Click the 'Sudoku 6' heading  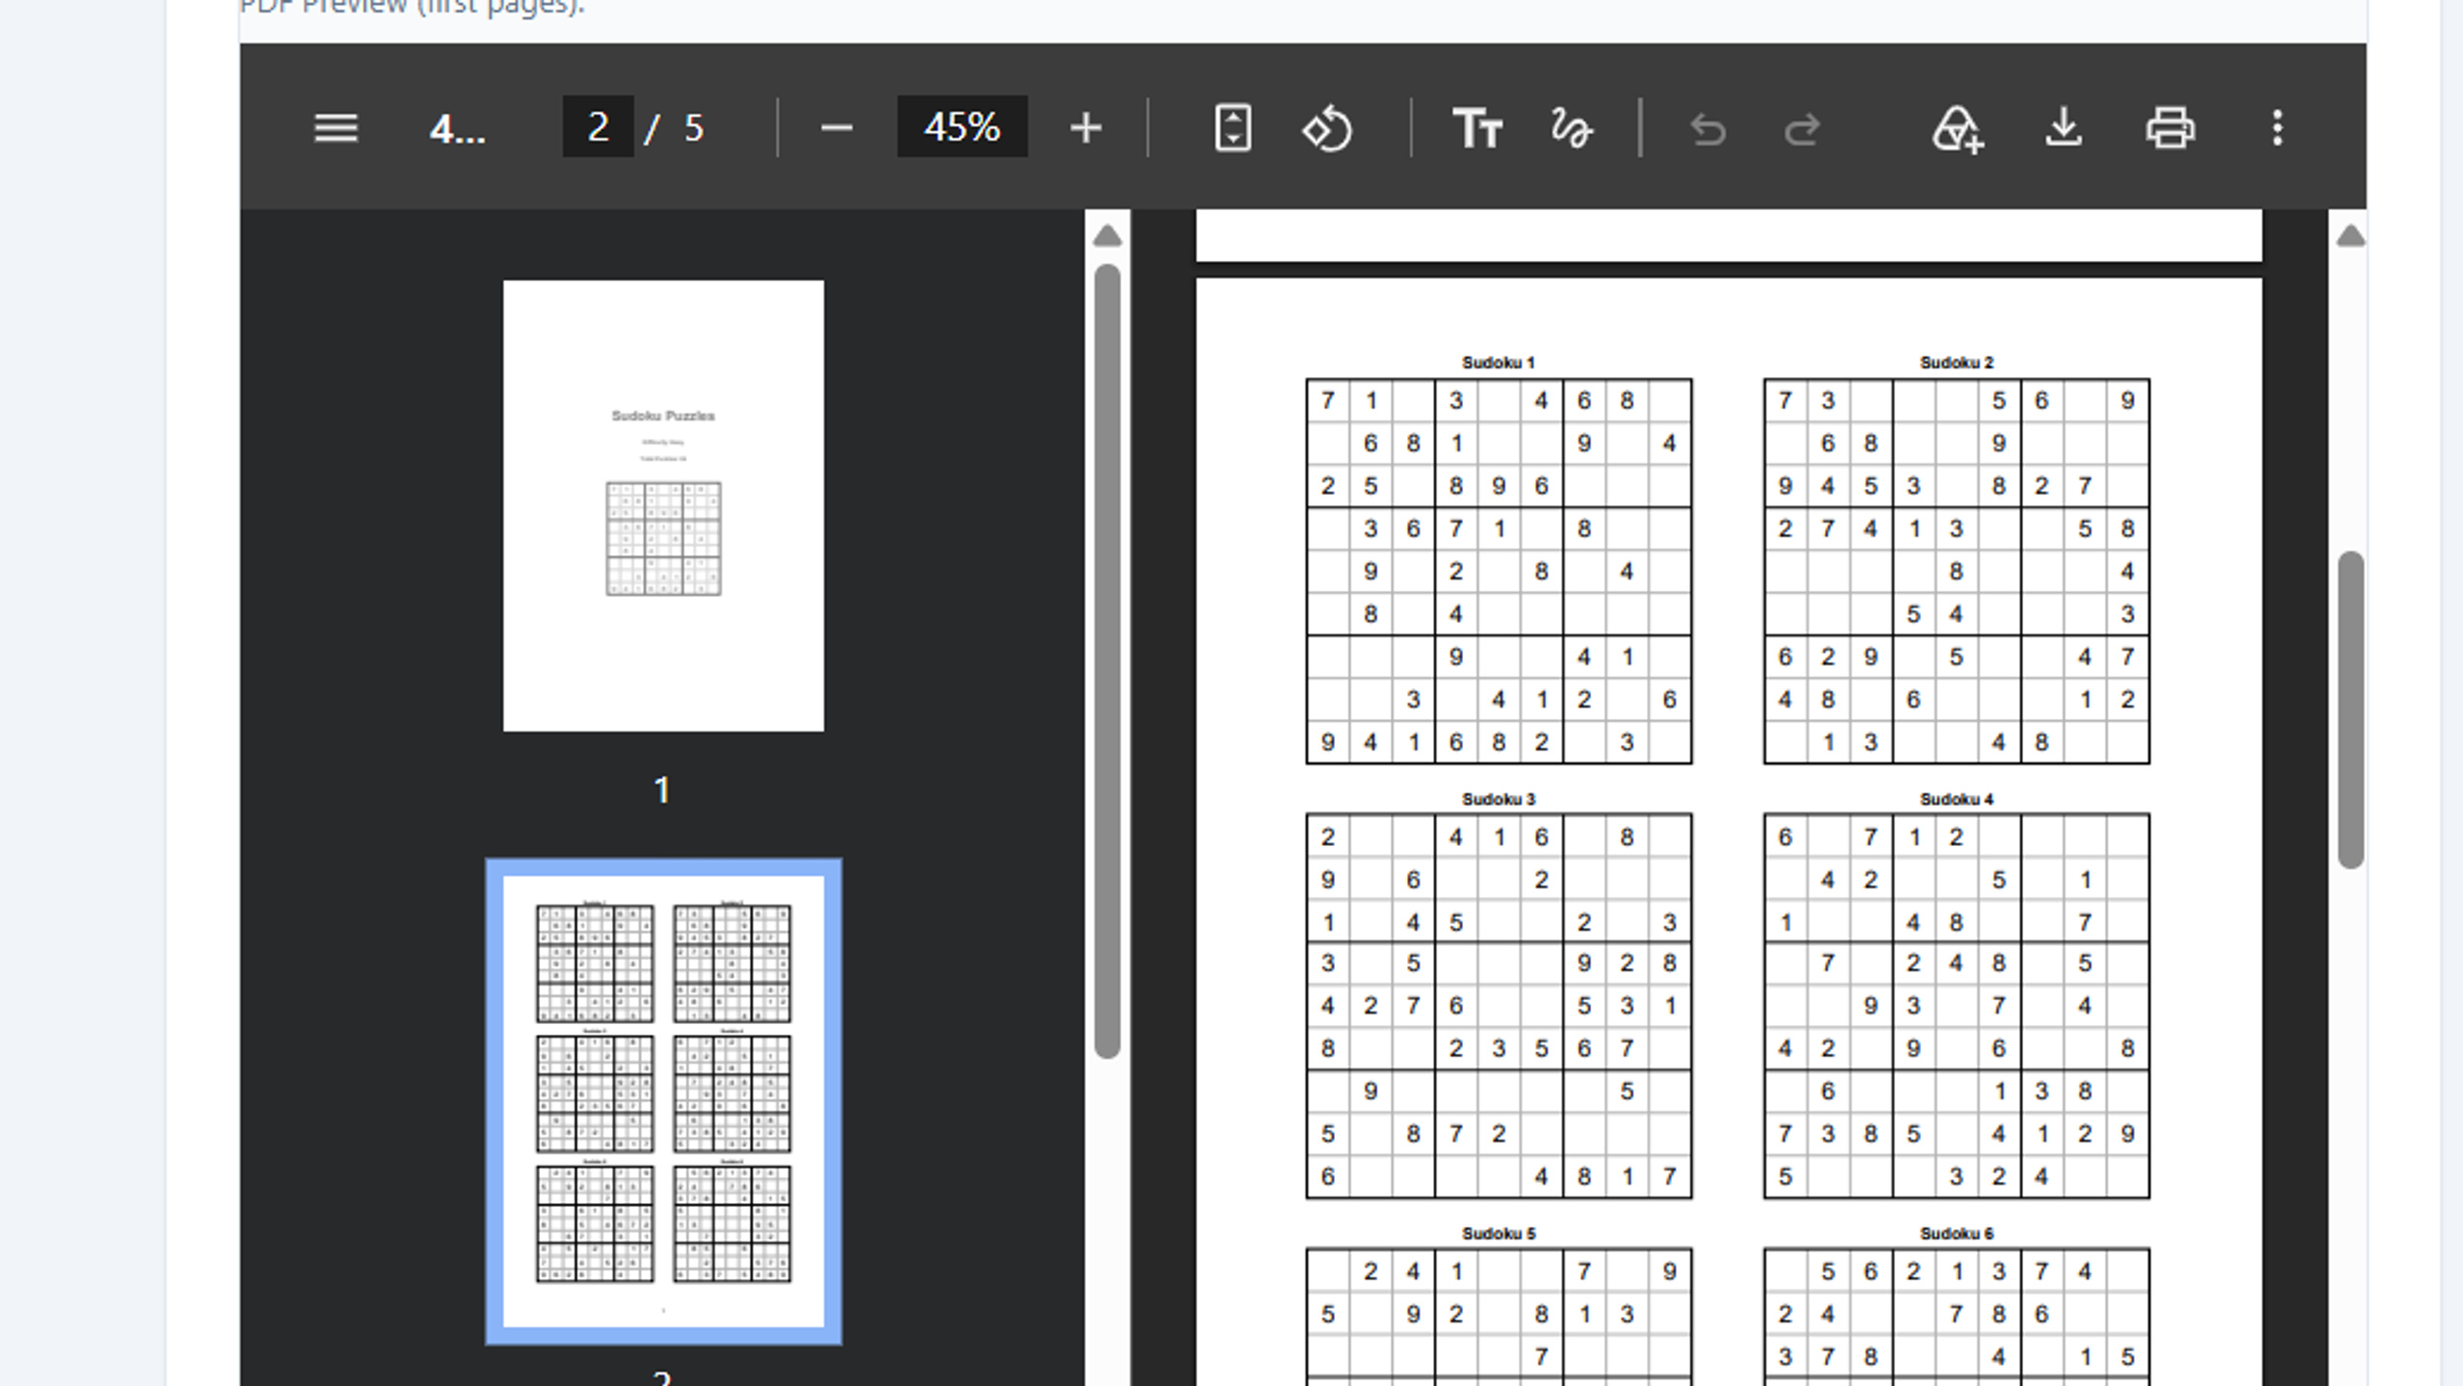[1957, 1233]
